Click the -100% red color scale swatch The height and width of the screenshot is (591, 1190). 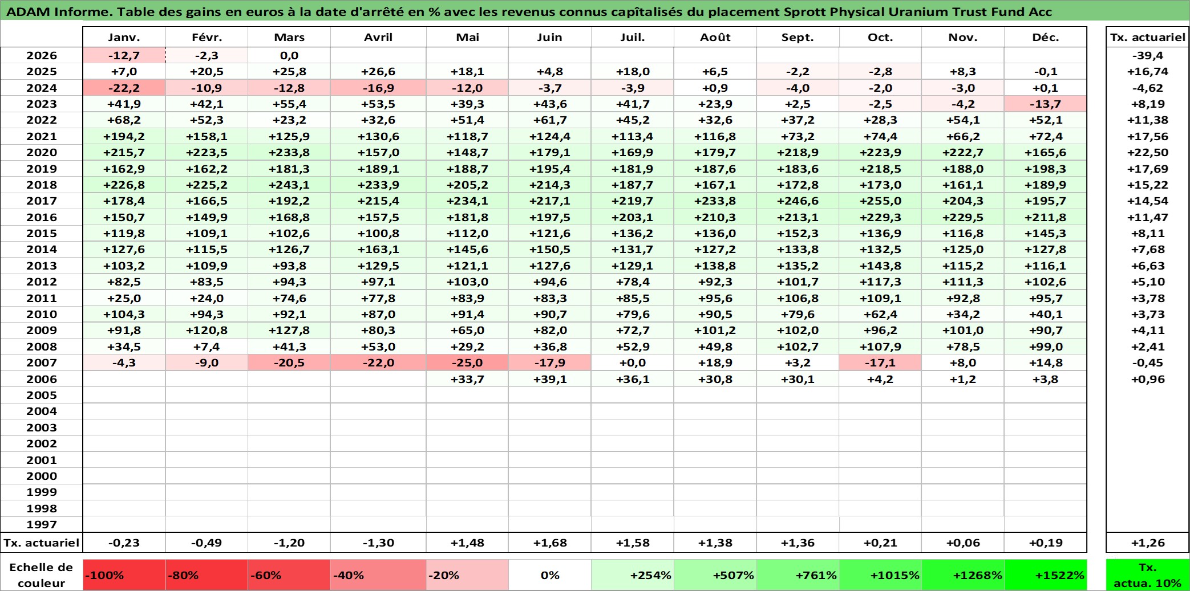tap(124, 574)
